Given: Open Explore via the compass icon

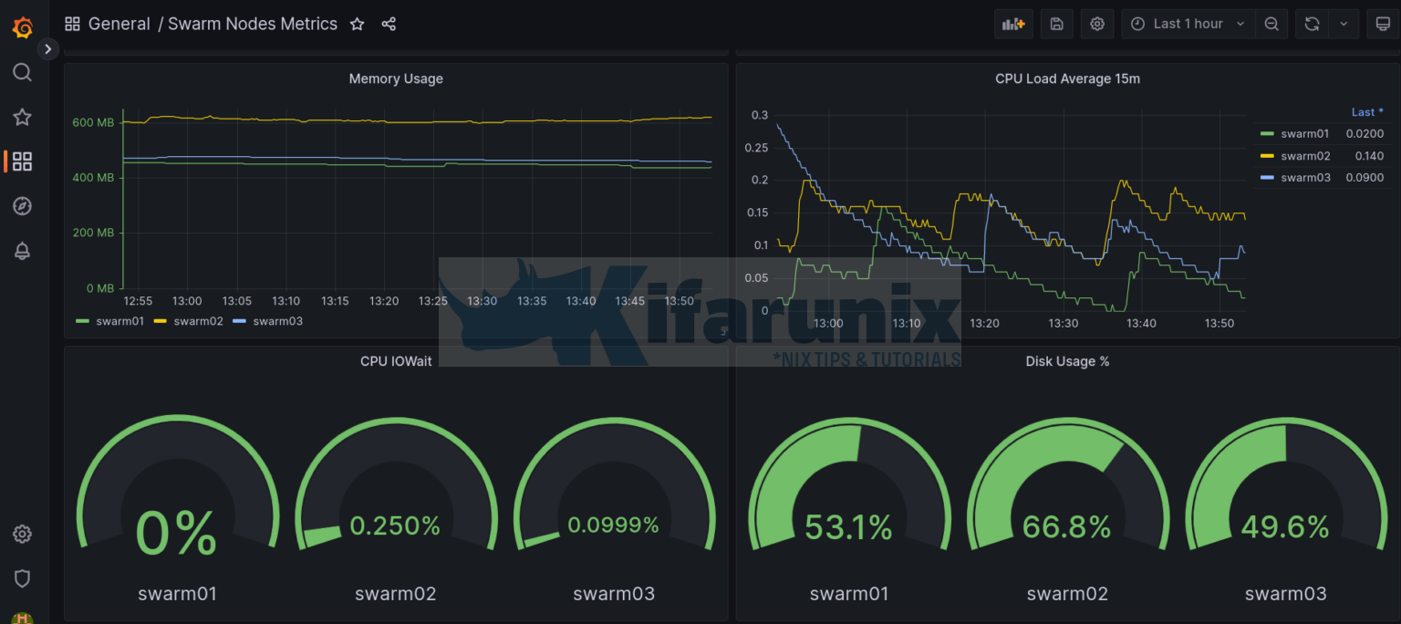Looking at the screenshot, I should coord(22,206).
